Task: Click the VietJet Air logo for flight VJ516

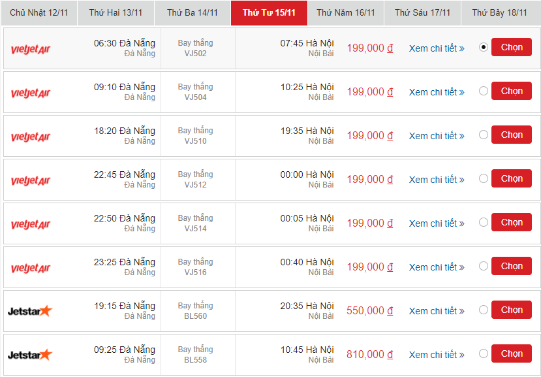Action: [x=31, y=268]
